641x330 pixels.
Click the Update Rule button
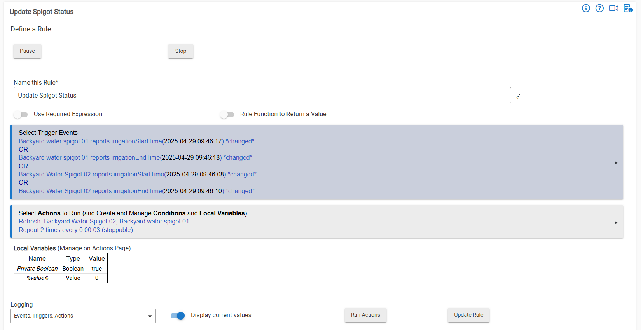coord(468,315)
